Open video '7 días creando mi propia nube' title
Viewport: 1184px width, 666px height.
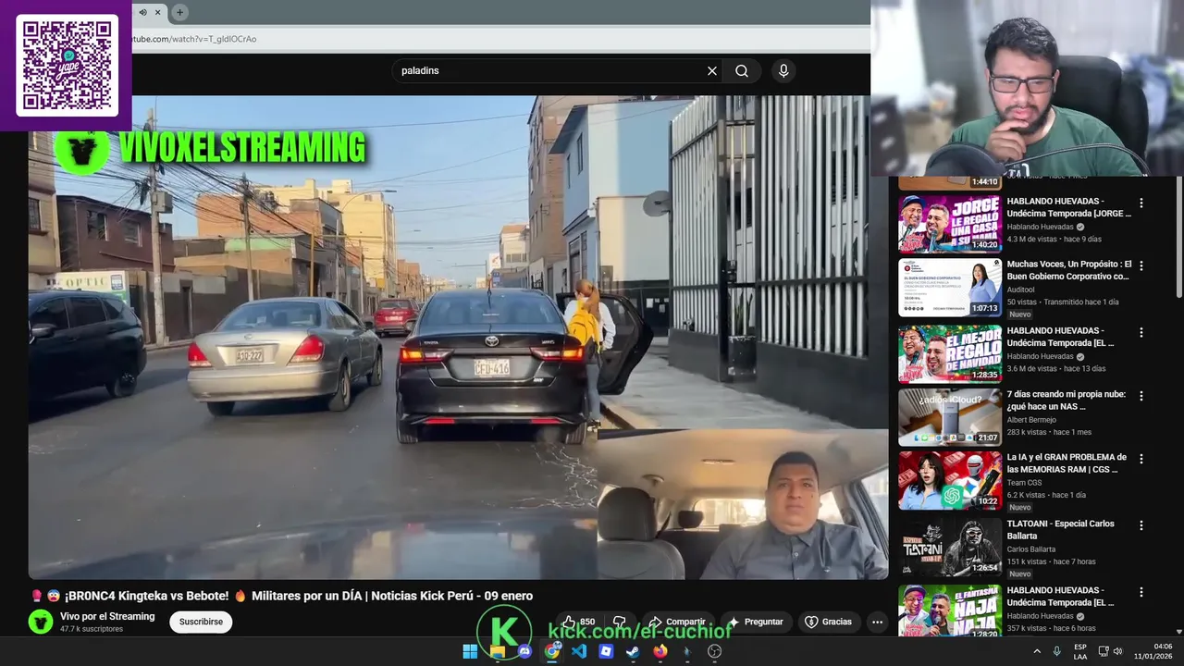click(x=1066, y=400)
